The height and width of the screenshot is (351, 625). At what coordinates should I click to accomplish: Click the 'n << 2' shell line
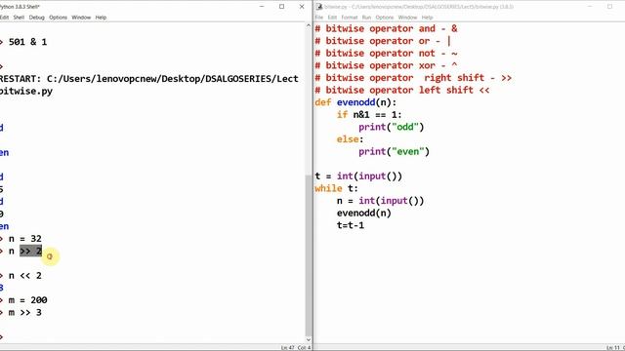click(25, 276)
